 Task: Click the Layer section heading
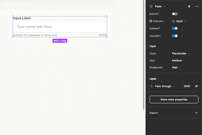tap(153, 79)
